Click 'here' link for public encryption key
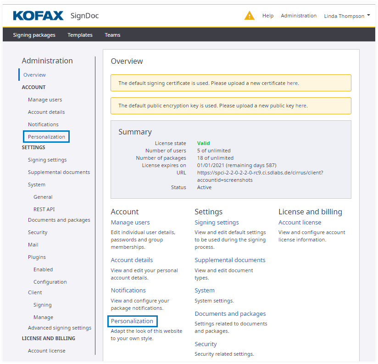 coord(301,106)
